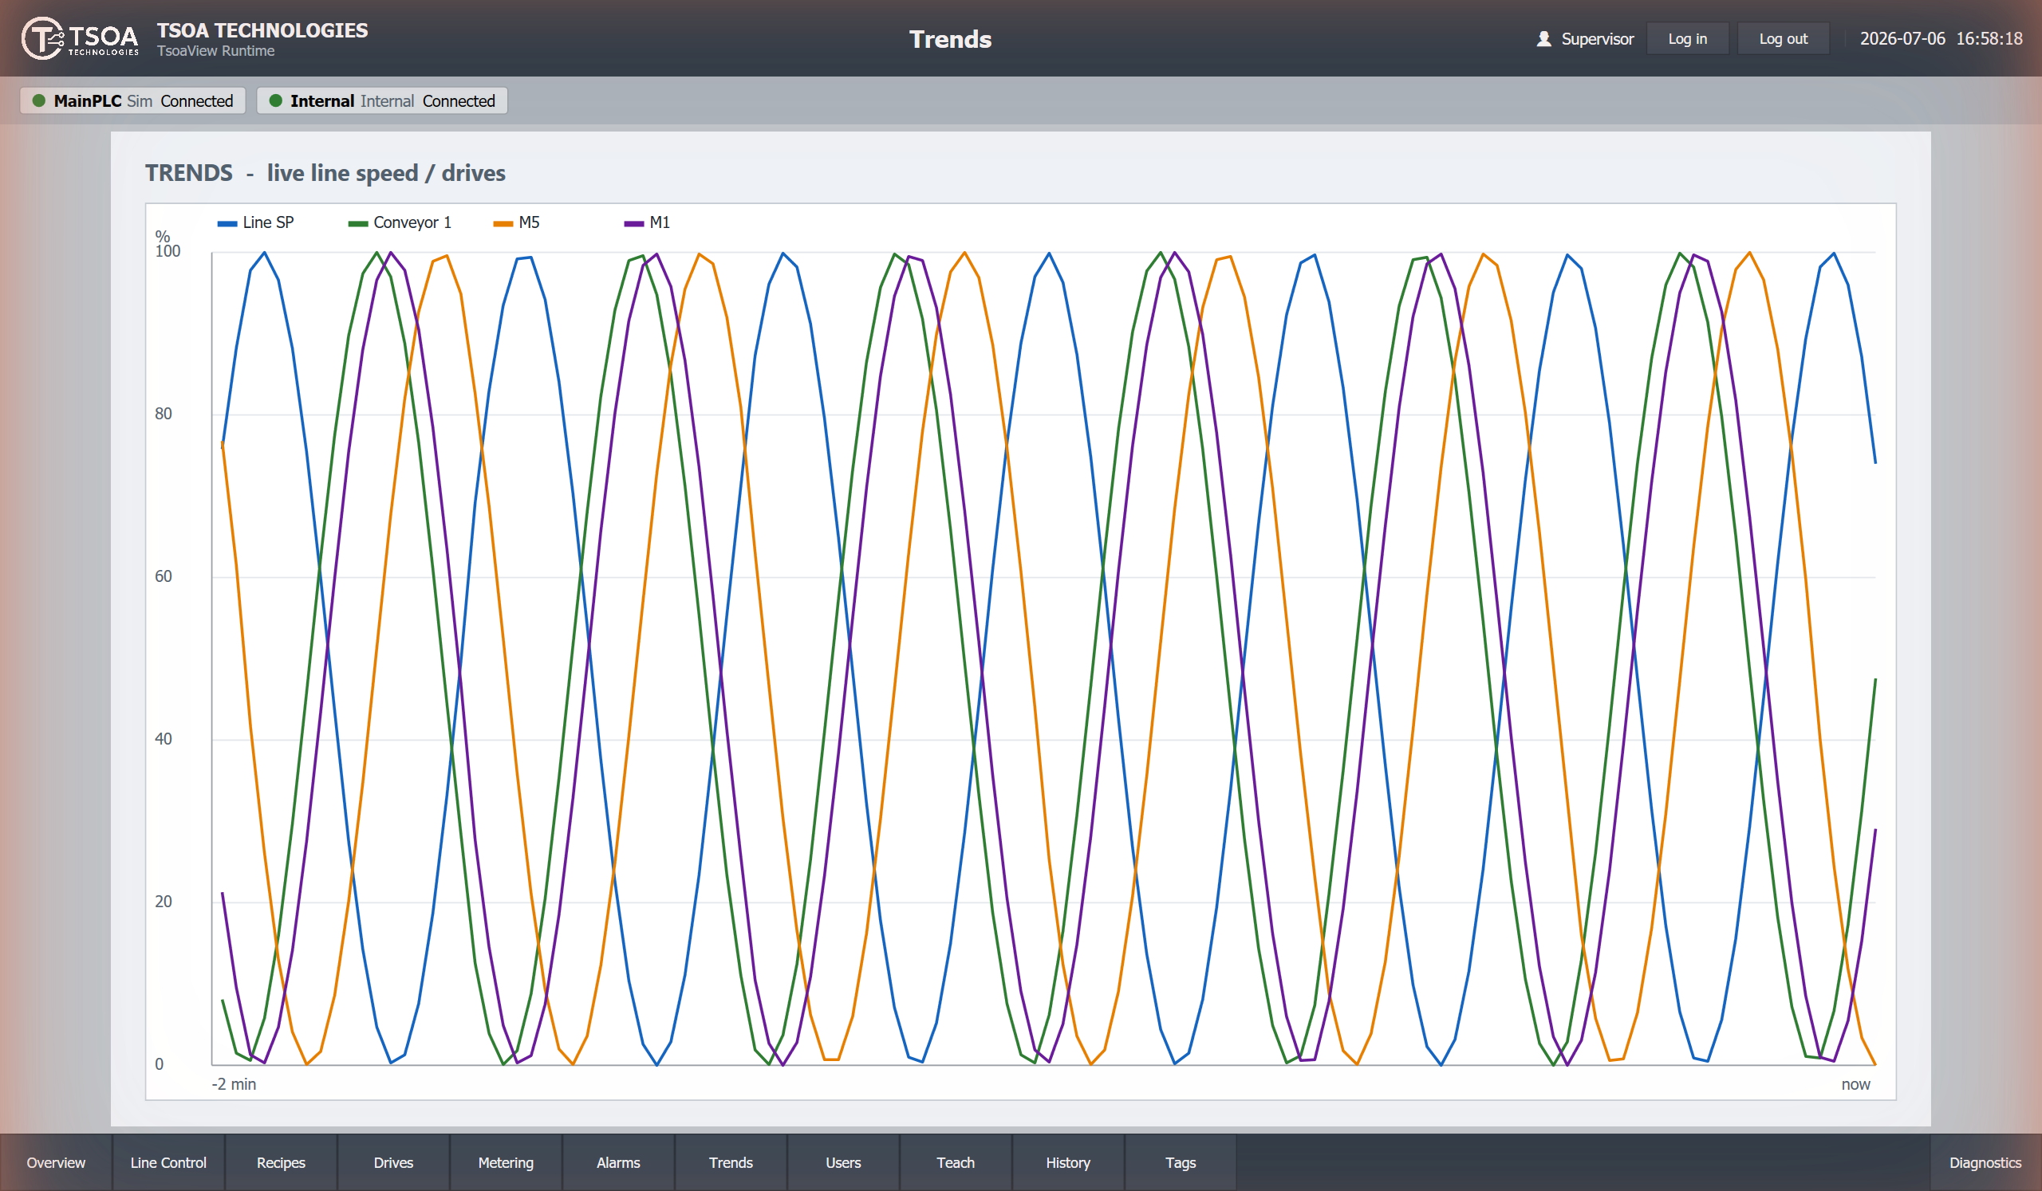Screen dimensions: 2042x1191
Task: Click the MainPLC Sim Connected status chip
Action: pyautogui.click(x=133, y=100)
